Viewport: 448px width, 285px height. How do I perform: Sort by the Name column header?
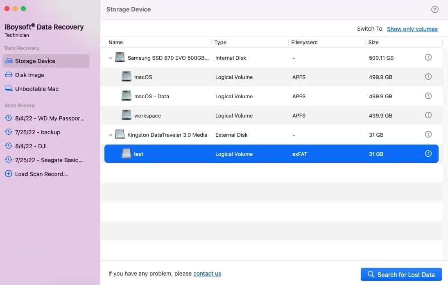click(116, 42)
